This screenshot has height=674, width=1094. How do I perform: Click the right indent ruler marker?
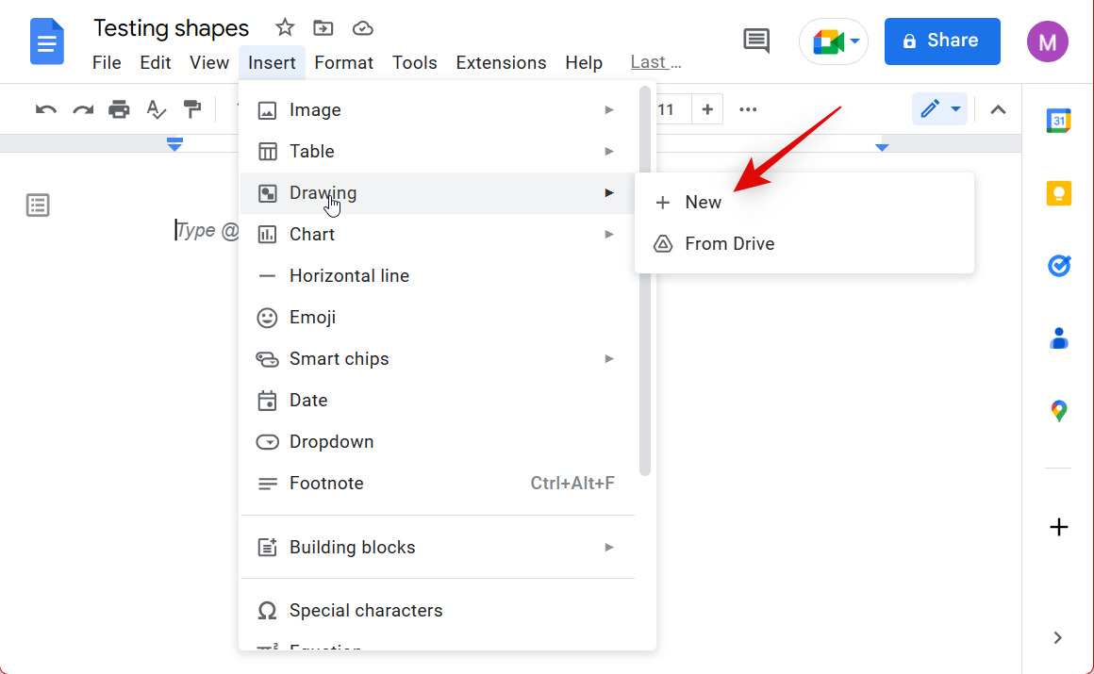tap(882, 147)
